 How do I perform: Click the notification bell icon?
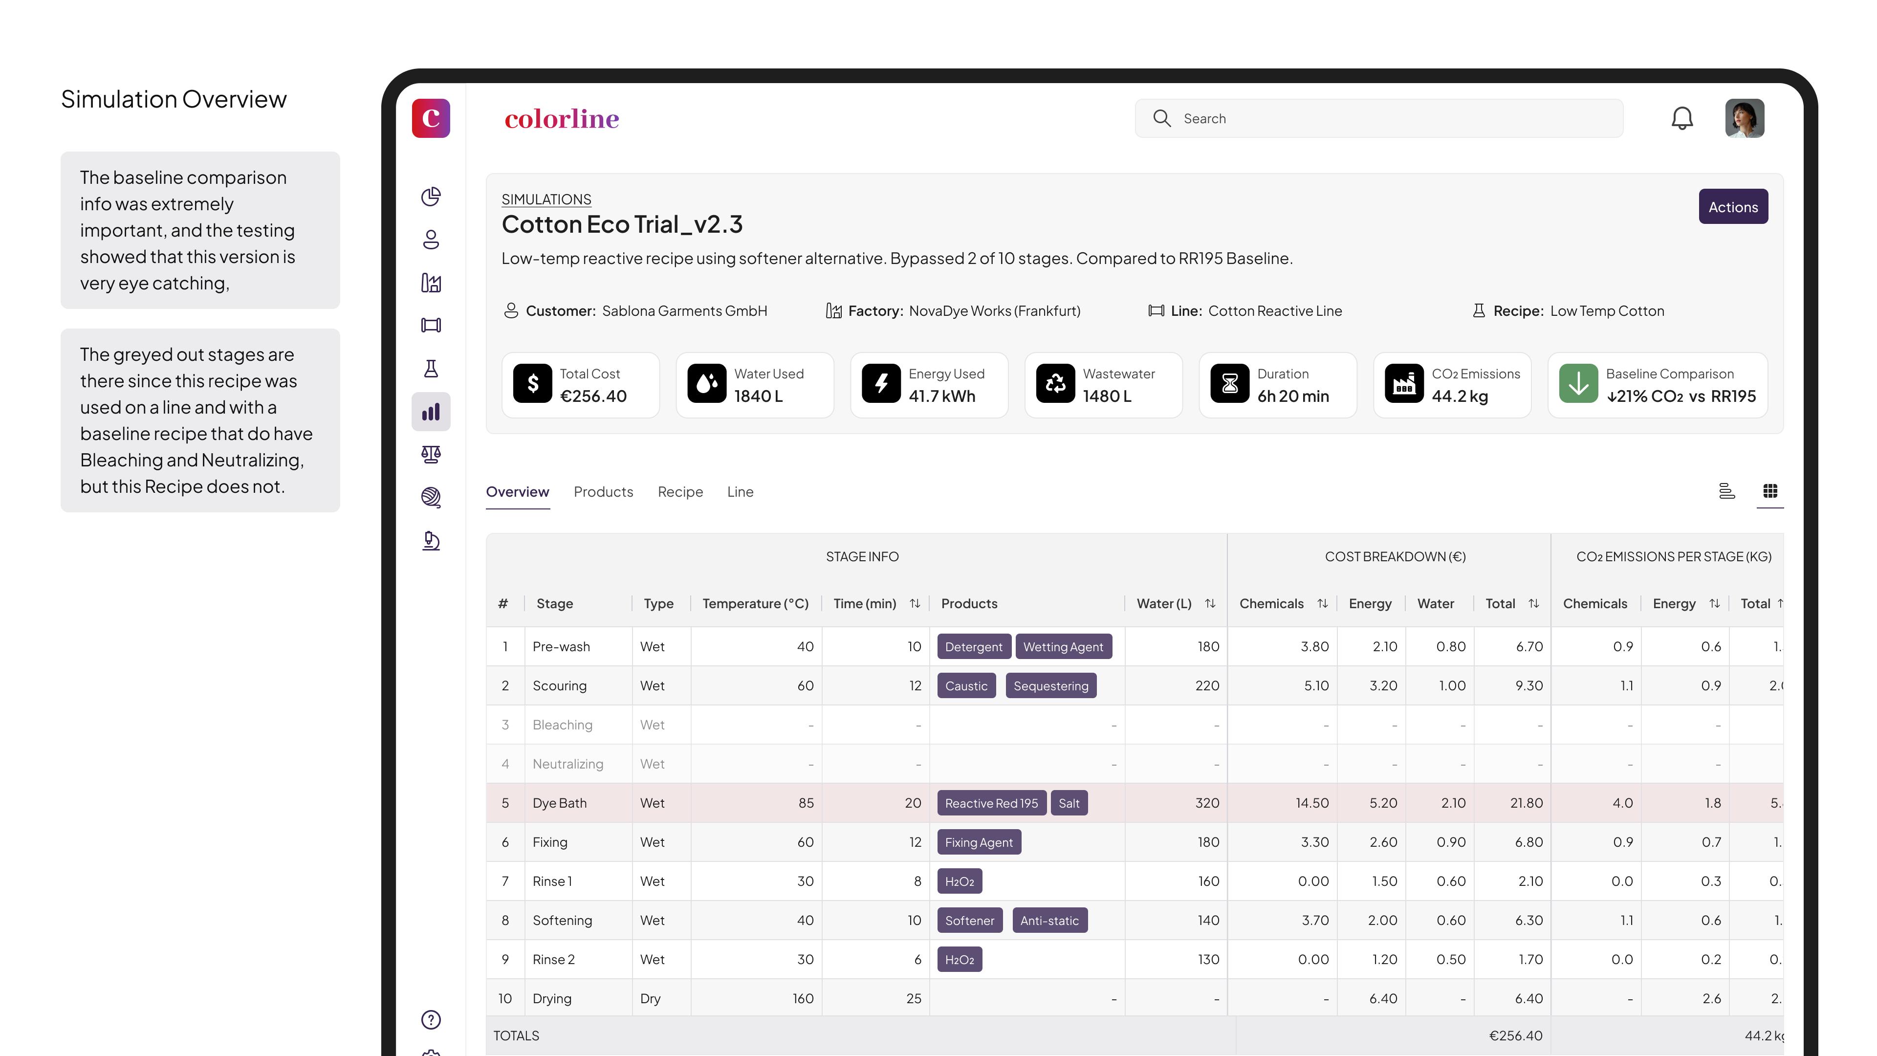click(x=1681, y=118)
